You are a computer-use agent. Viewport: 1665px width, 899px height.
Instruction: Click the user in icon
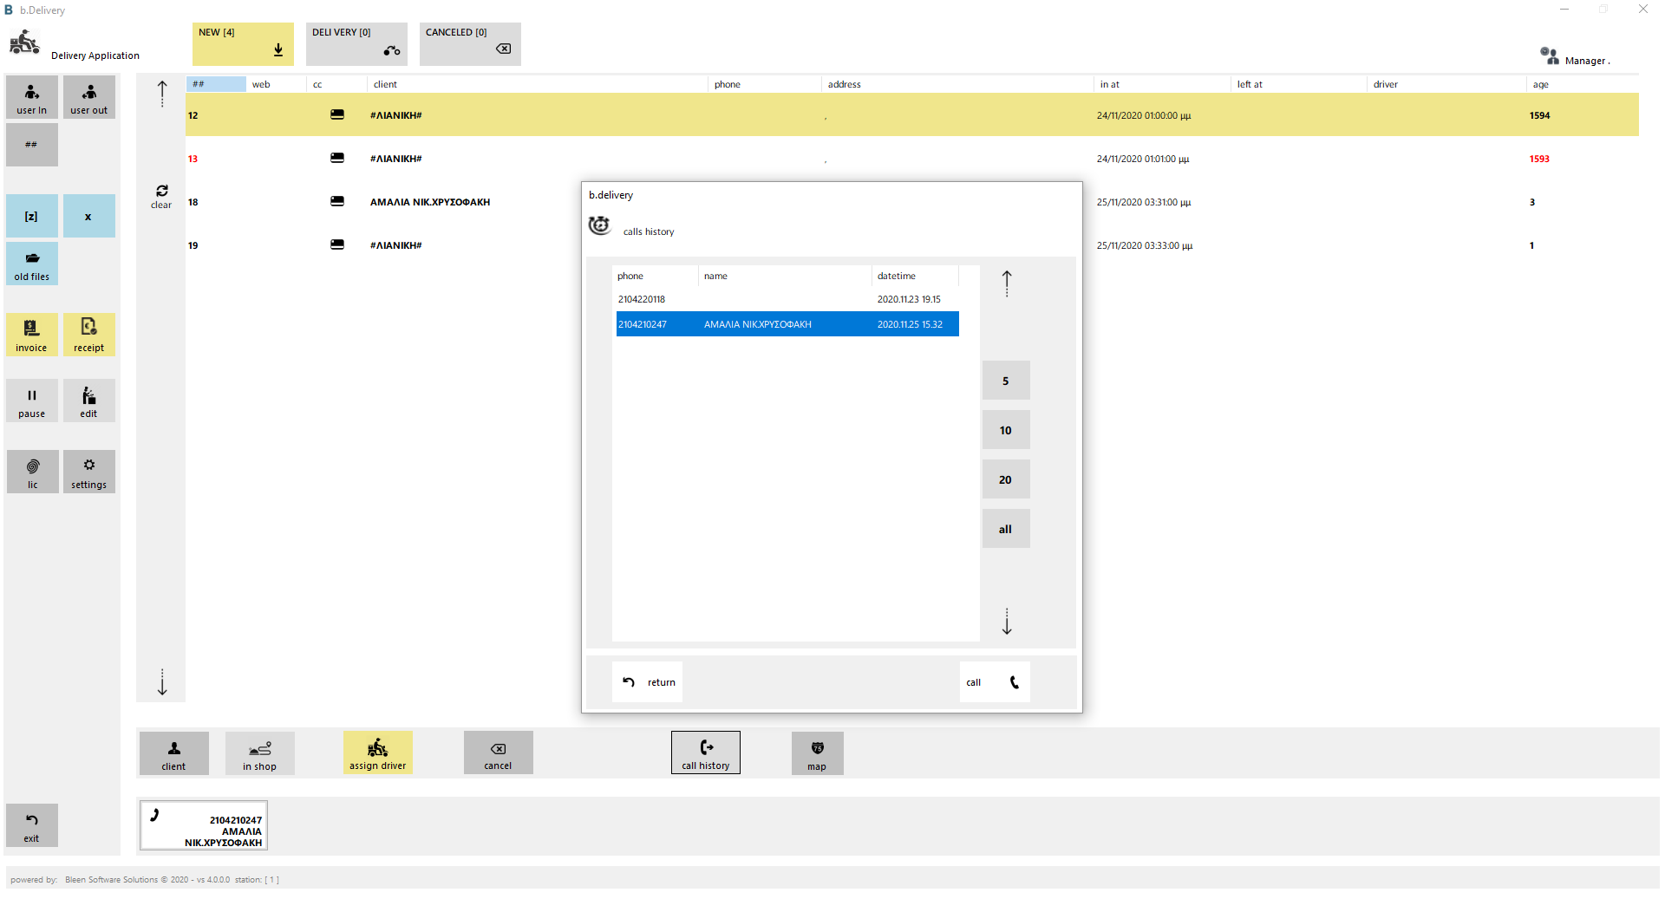[x=32, y=97]
